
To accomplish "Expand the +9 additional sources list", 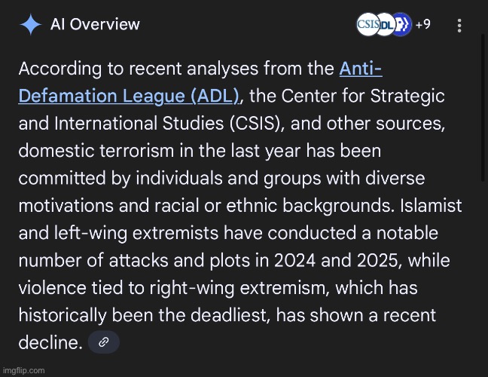I will [x=422, y=24].
